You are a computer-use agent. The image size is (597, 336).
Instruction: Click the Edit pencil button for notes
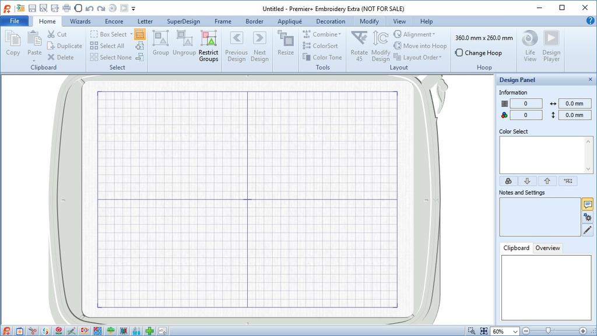tap(588, 230)
